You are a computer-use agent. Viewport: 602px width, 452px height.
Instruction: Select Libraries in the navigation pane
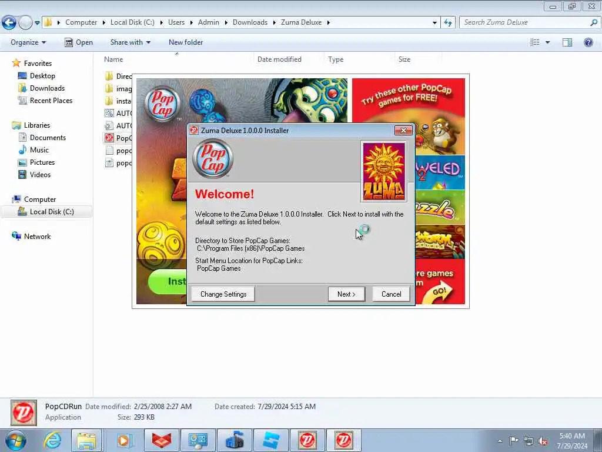tap(37, 125)
